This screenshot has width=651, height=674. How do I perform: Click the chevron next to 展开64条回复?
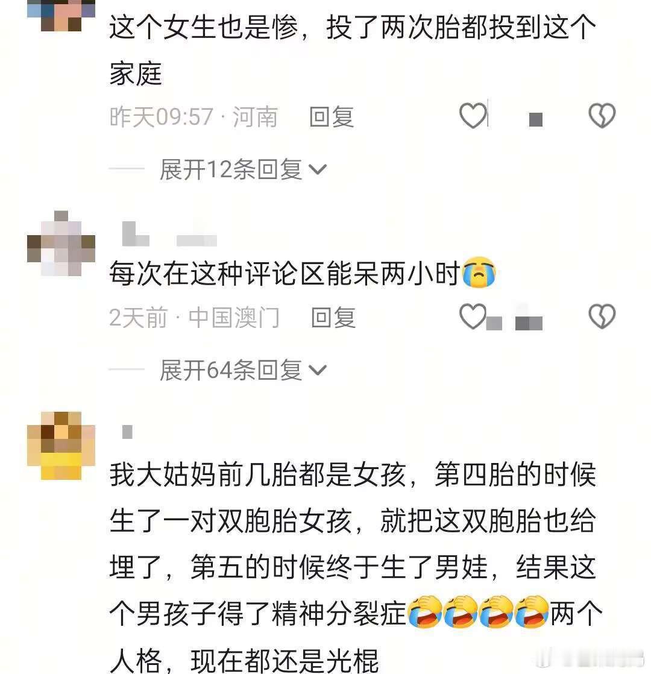(x=318, y=371)
